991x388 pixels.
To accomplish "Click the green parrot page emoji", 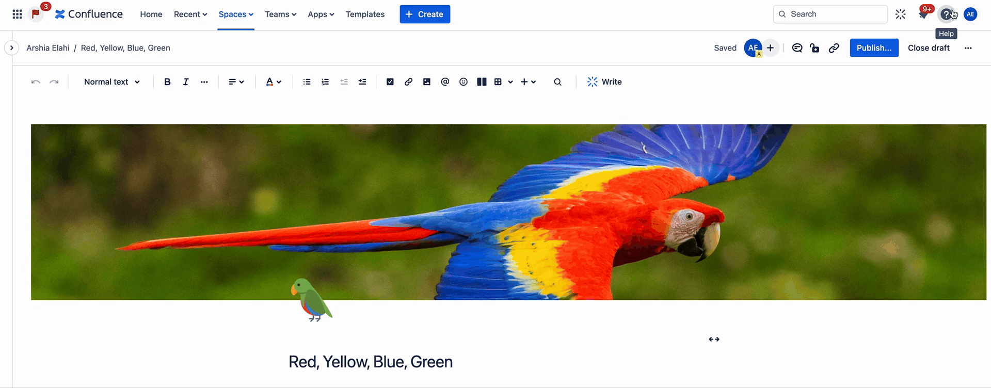I will (311, 300).
